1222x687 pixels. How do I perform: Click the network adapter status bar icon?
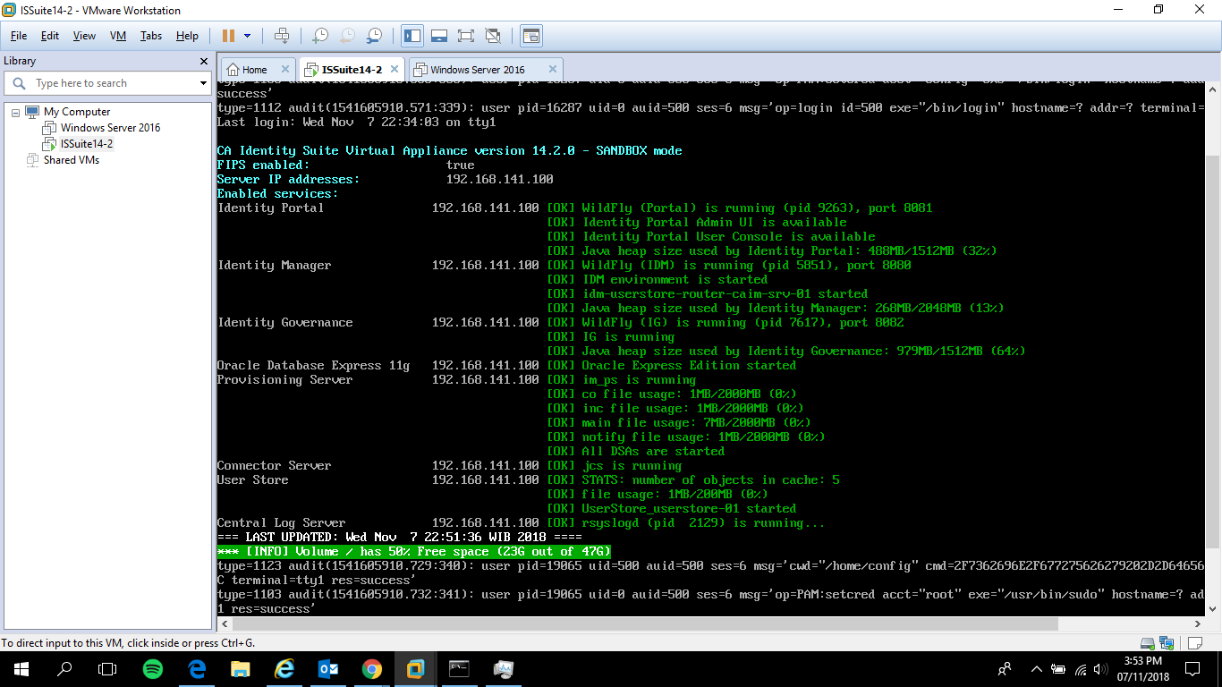coord(1167,643)
